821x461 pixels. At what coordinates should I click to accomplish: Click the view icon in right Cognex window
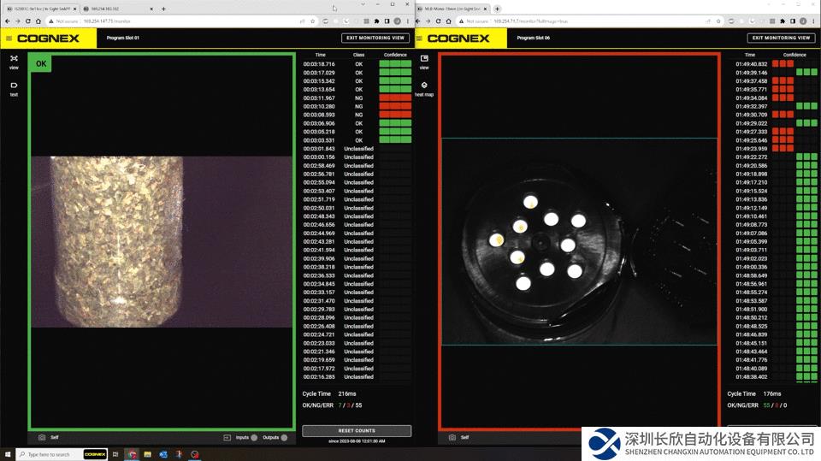pyautogui.click(x=424, y=59)
